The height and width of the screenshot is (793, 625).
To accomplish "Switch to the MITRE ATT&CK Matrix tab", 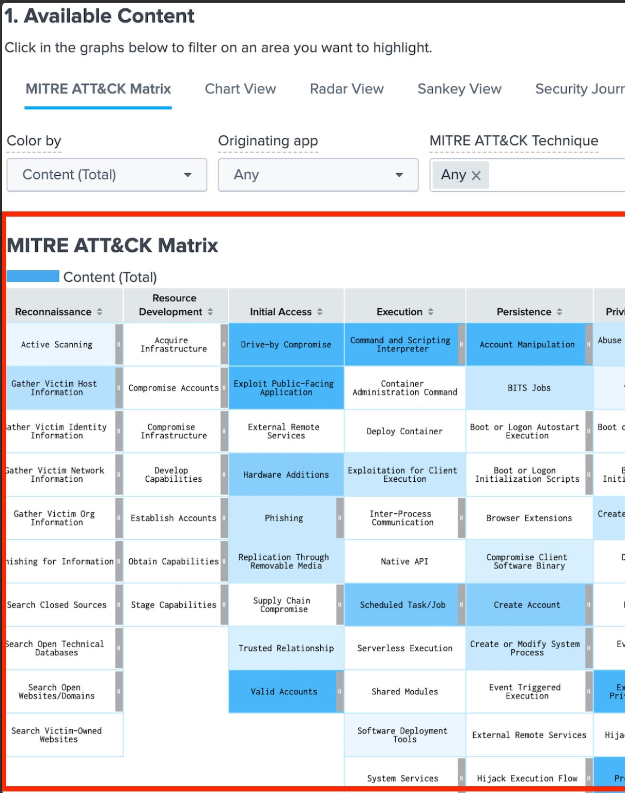I will [x=98, y=89].
